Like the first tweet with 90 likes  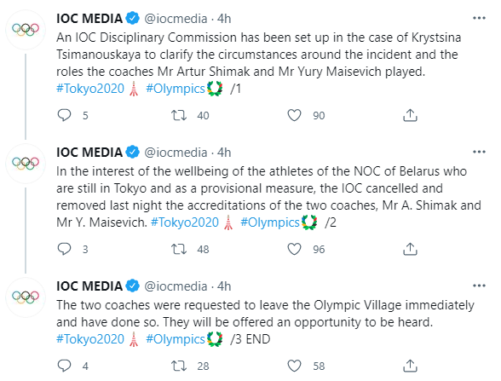294,115
